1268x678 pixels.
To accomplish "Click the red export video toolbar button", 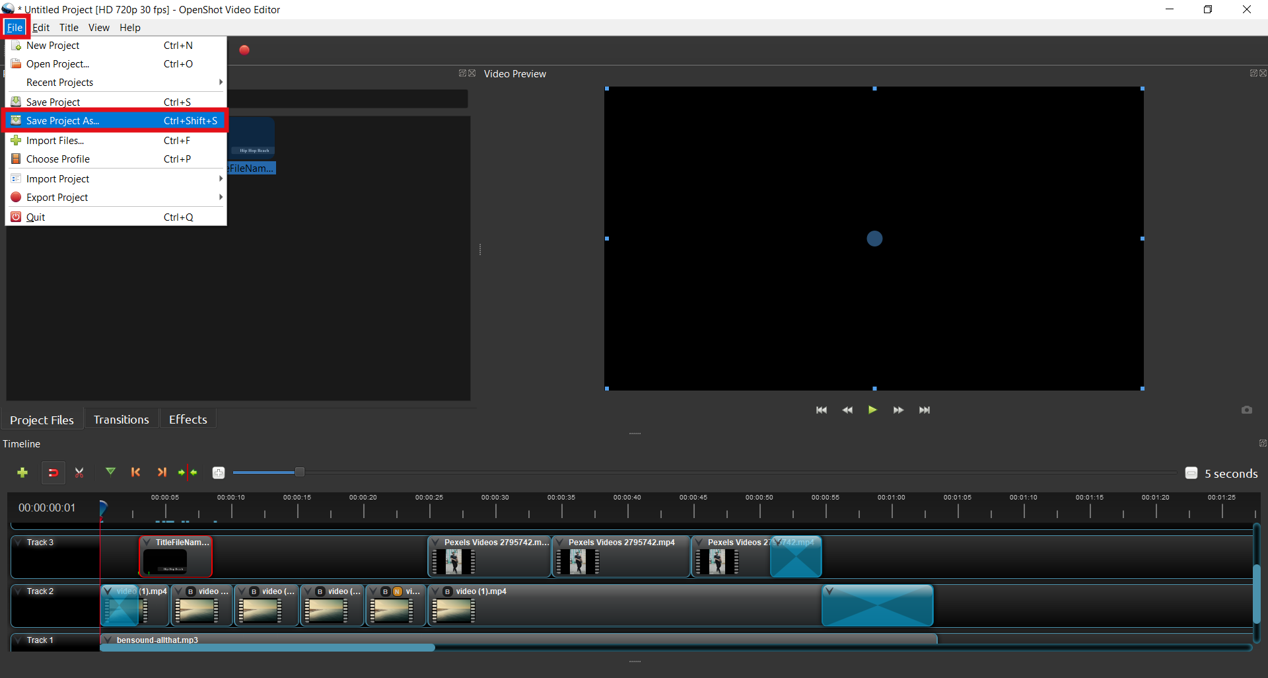I will click(x=244, y=50).
